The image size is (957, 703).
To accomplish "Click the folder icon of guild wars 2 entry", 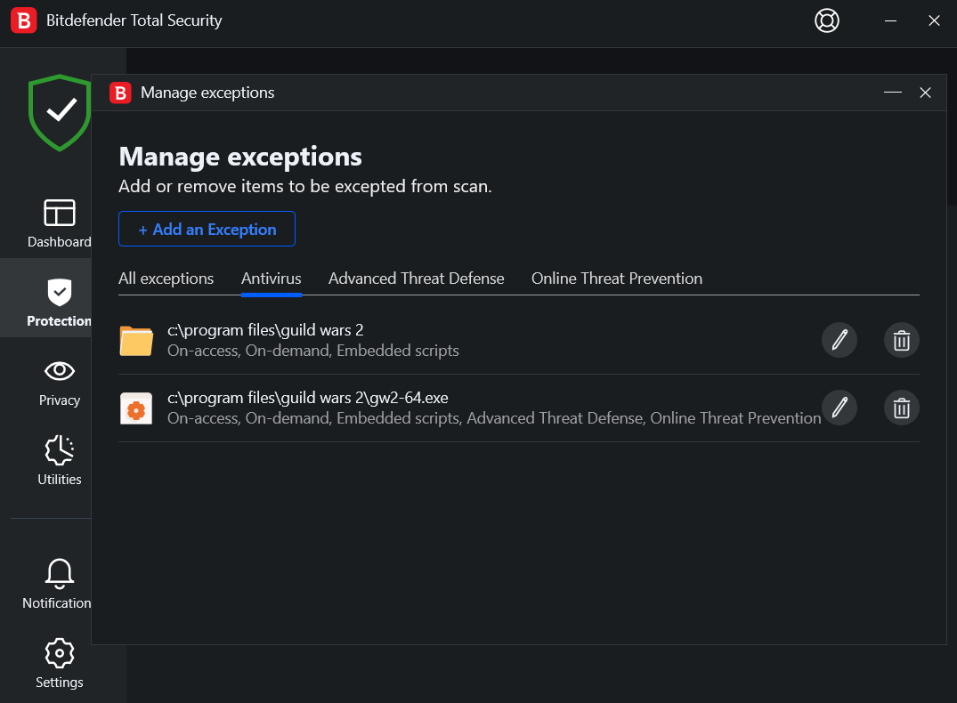I will click(x=136, y=341).
